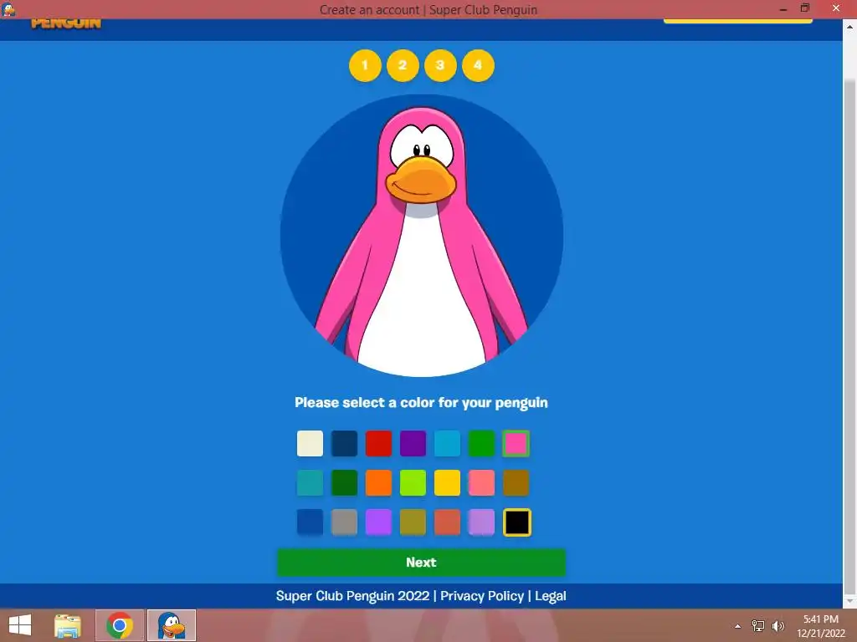Go to step 3 circle

point(440,65)
